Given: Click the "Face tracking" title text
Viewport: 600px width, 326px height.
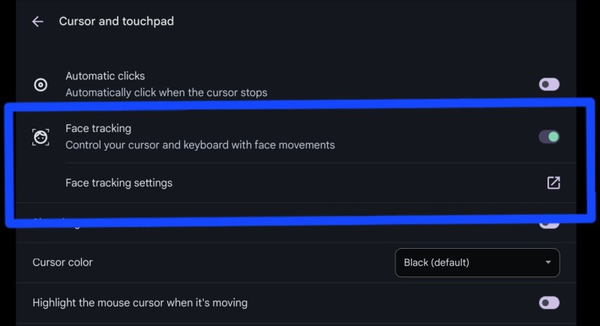Looking at the screenshot, I should pos(98,129).
